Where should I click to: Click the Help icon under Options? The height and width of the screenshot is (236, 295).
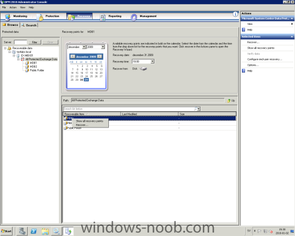(244, 71)
